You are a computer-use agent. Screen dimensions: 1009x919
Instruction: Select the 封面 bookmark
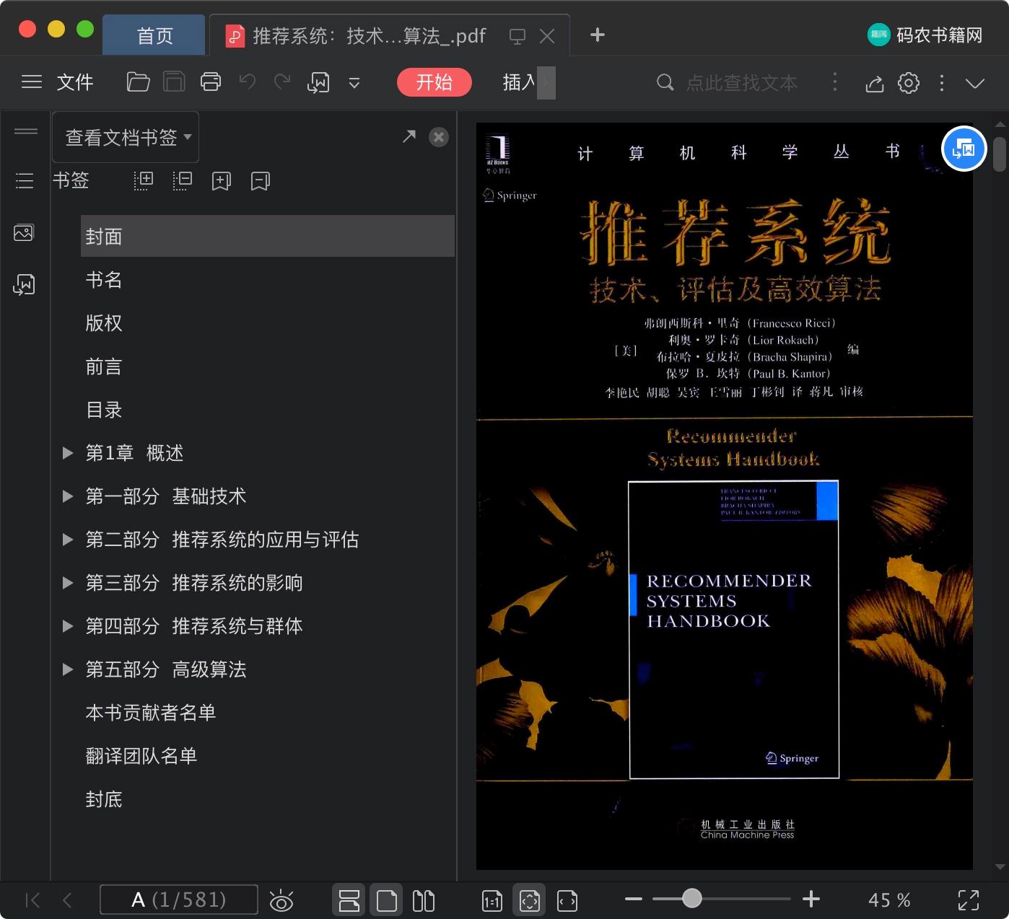pos(268,236)
